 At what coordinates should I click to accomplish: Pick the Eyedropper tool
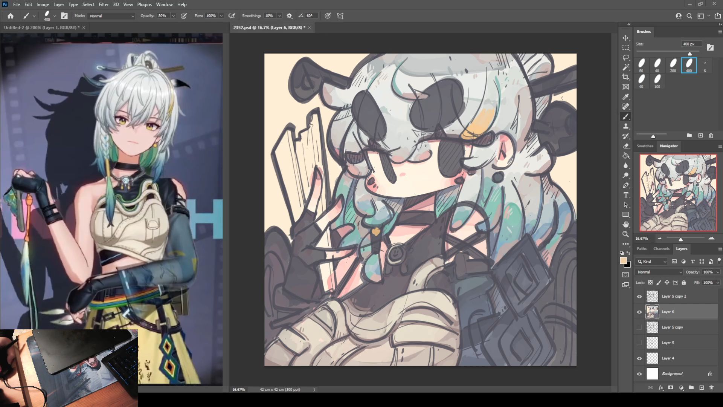pos(625,97)
